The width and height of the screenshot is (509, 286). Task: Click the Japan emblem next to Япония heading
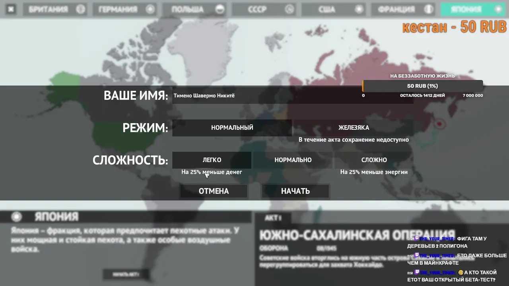pyautogui.click(x=17, y=217)
